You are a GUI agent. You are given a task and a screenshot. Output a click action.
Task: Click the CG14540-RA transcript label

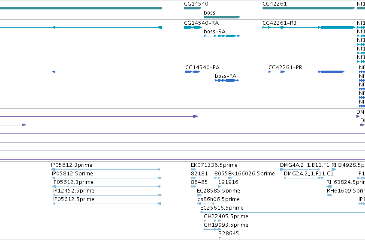[x=201, y=23]
